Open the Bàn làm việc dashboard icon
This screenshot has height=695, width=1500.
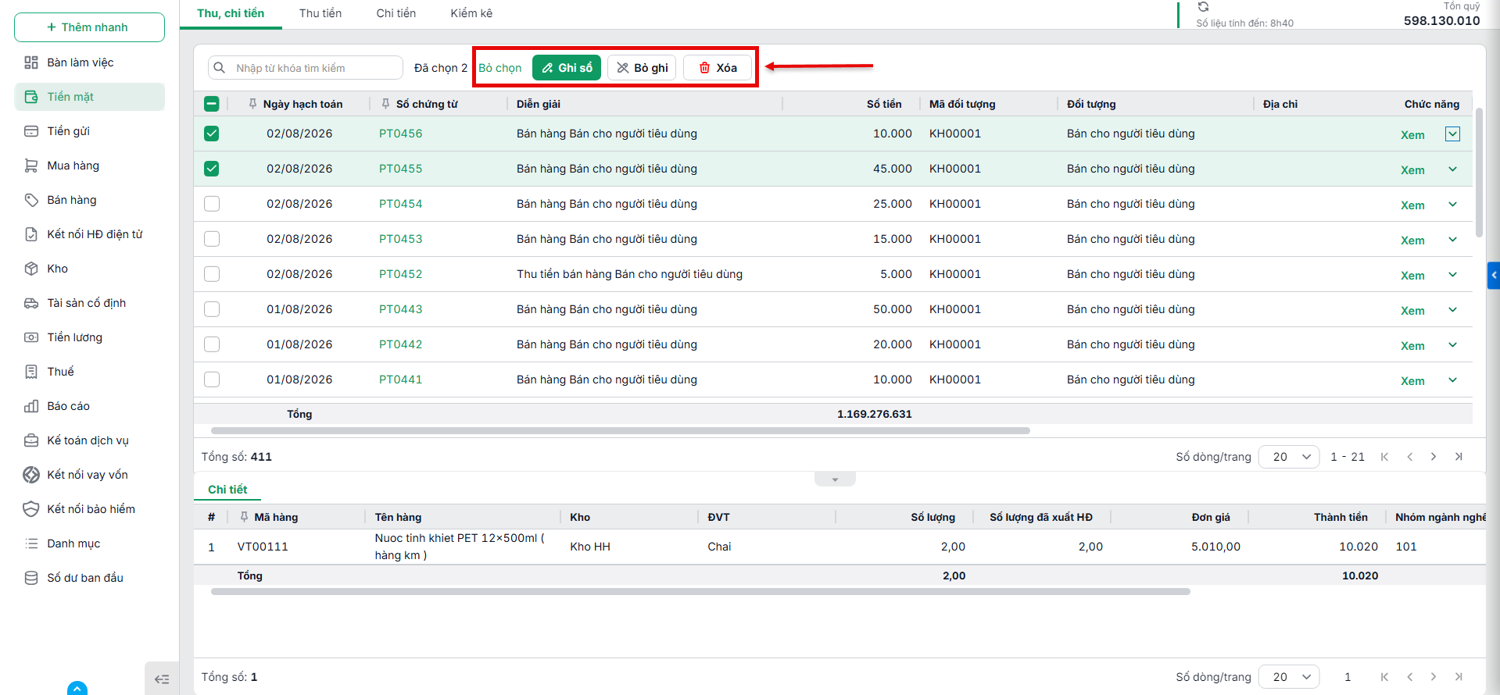[31, 62]
